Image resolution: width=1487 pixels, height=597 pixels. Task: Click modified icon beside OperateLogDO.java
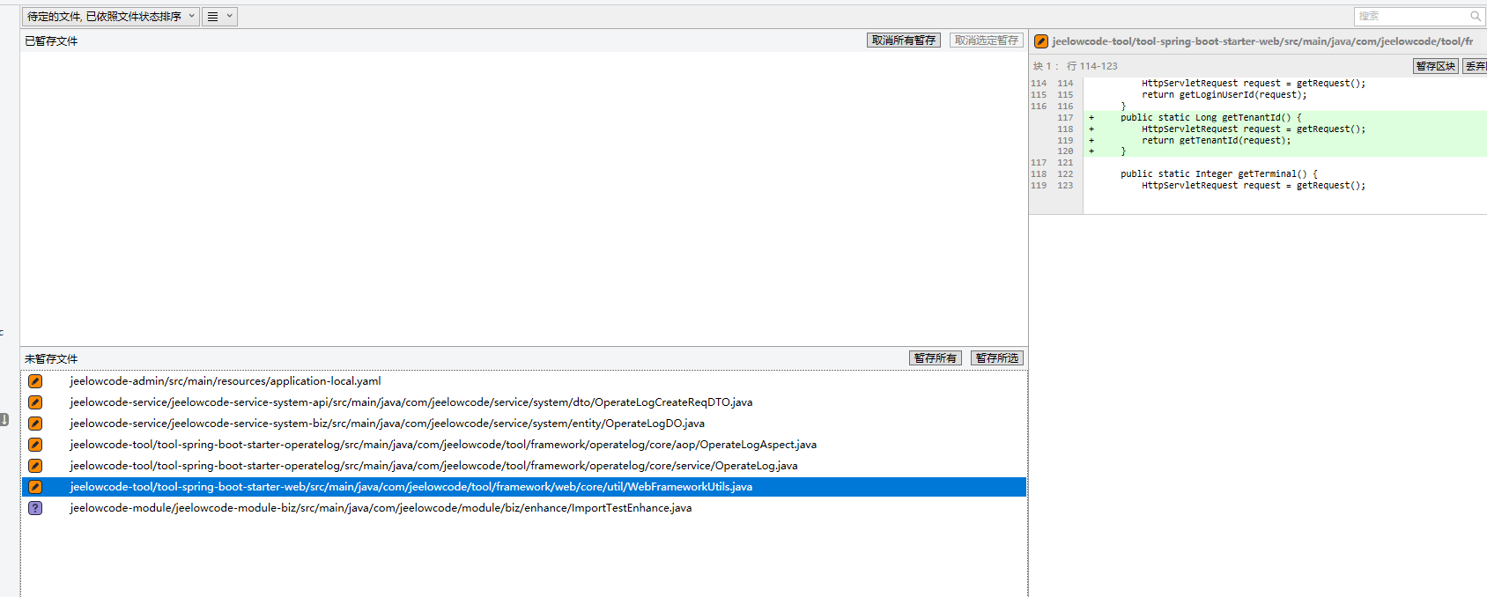[x=35, y=424]
